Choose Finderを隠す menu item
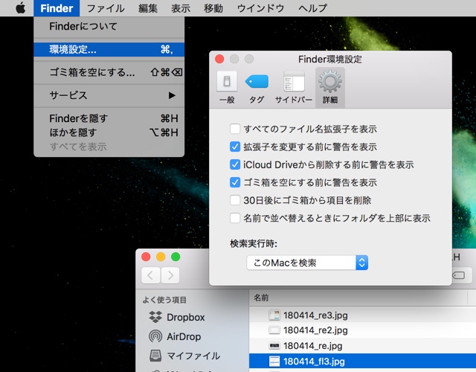The width and height of the screenshot is (476, 372). point(109,118)
